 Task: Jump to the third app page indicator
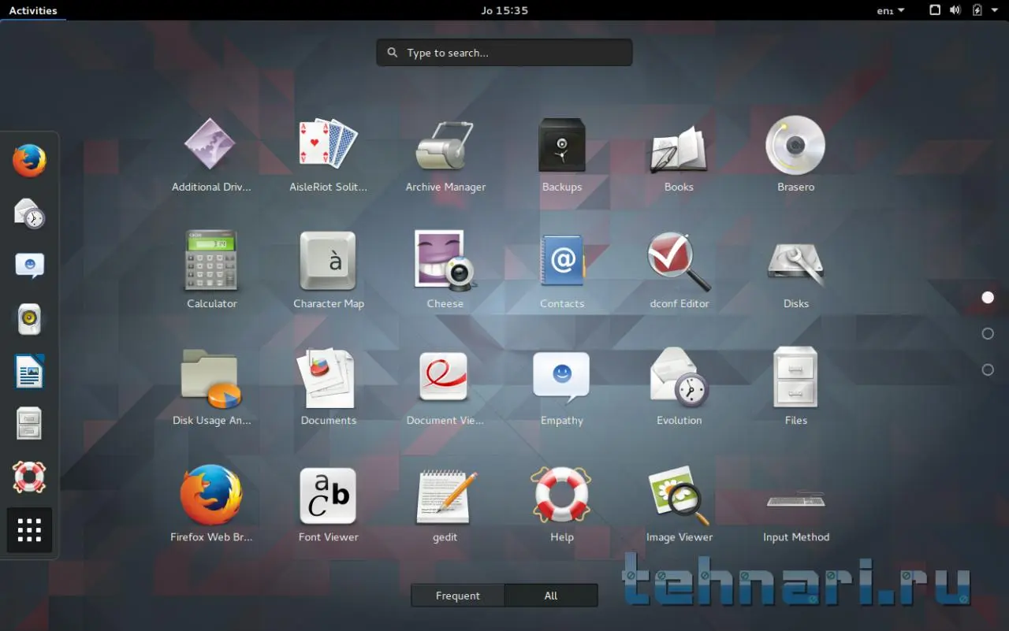coord(988,370)
